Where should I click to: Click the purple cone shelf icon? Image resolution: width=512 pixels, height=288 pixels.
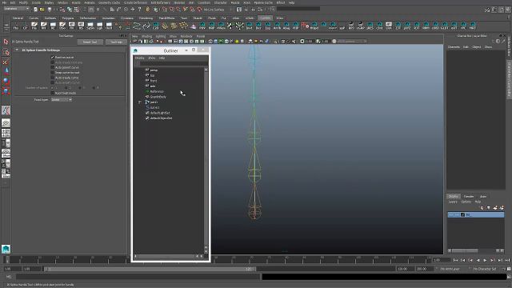(x=193, y=26)
